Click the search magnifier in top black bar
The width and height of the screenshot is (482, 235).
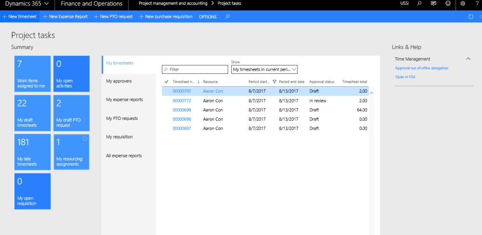pyautogui.click(x=419, y=4)
